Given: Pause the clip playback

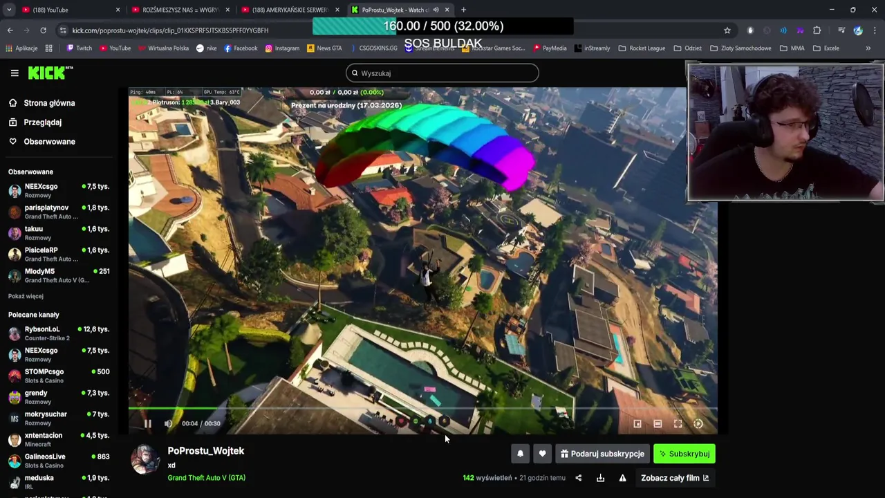Looking at the screenshot, I should [x=147, y=423].
